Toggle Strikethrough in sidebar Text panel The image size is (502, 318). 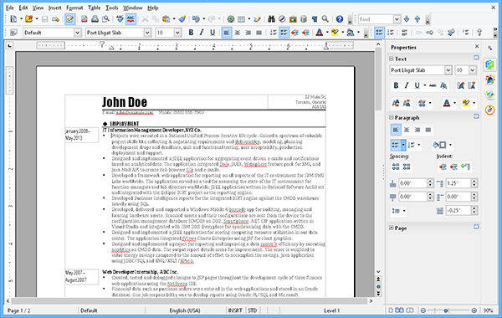(x=433, y=85)
